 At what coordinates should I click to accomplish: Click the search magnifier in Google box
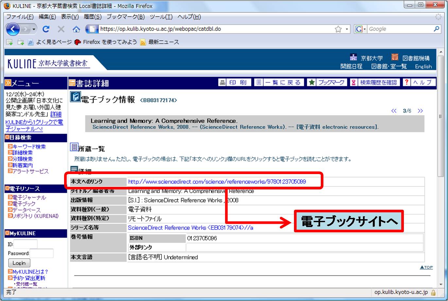[x=437, y=29]
